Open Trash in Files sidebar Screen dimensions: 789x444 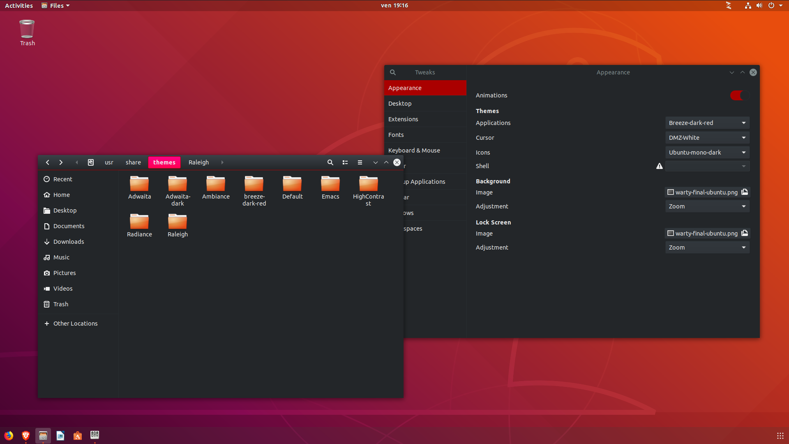78,304
